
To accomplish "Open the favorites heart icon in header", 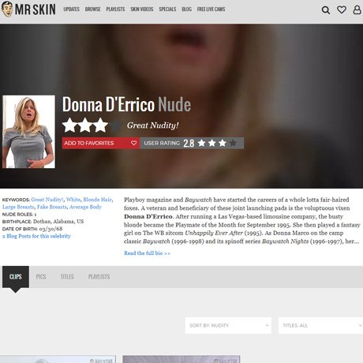I will 342,9.
